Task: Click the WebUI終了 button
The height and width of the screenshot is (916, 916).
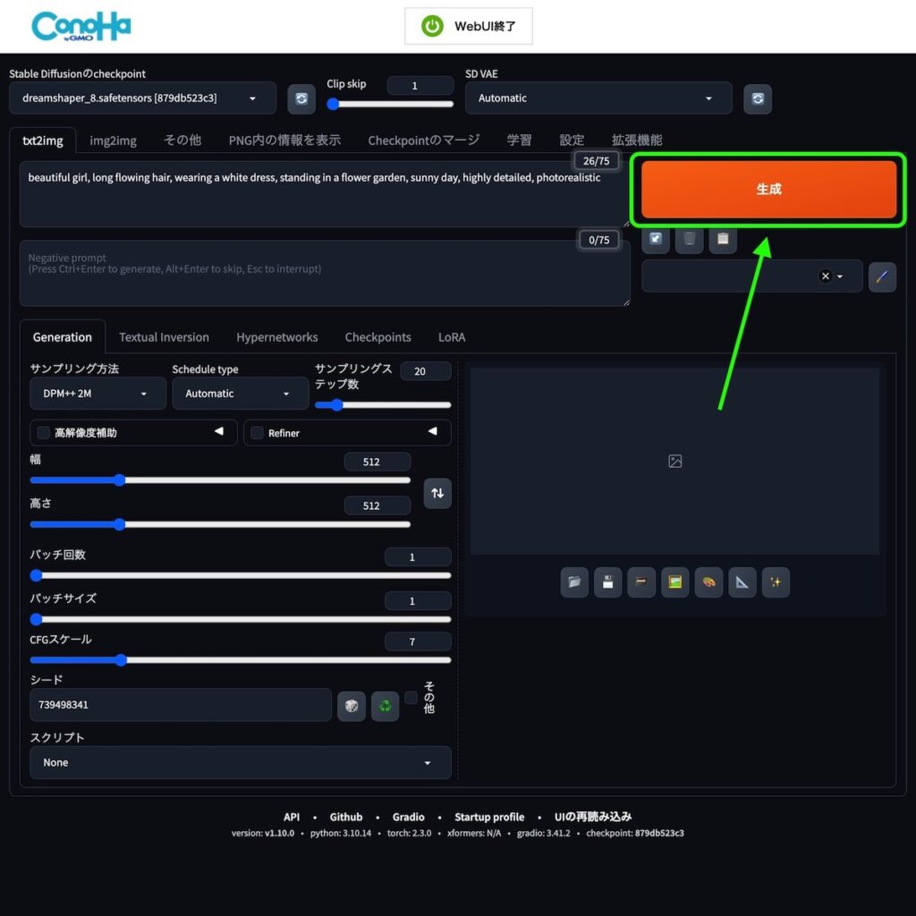Action: 469,26
